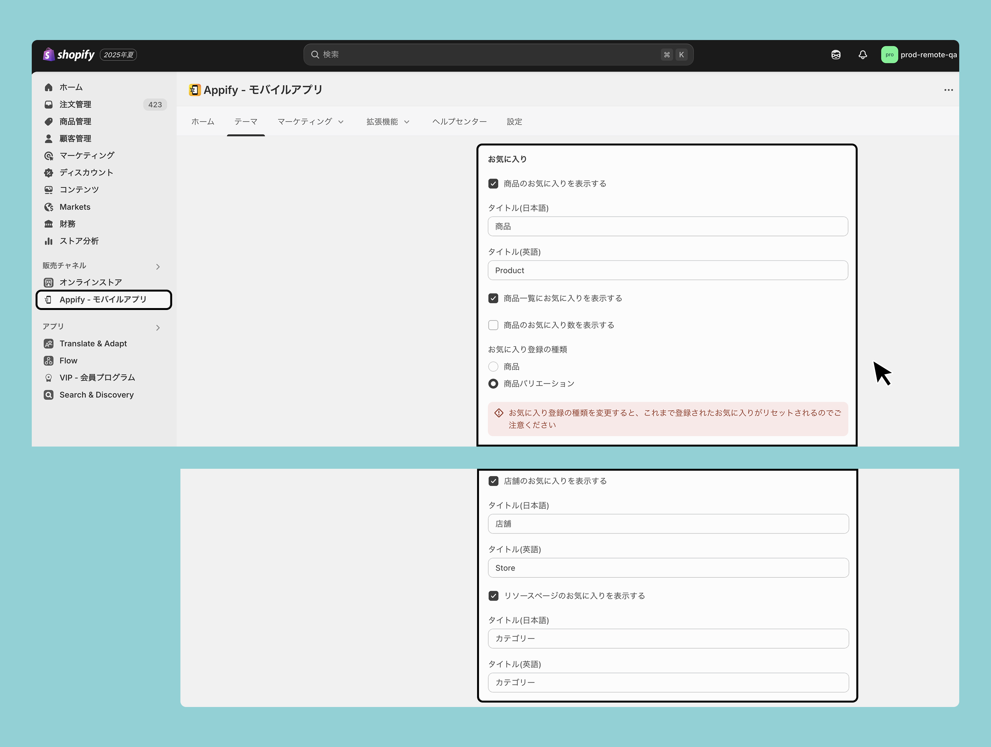Click the Shopify logo
The height and width of the screenshot is (747, 991).
click(x=69, y=55)
